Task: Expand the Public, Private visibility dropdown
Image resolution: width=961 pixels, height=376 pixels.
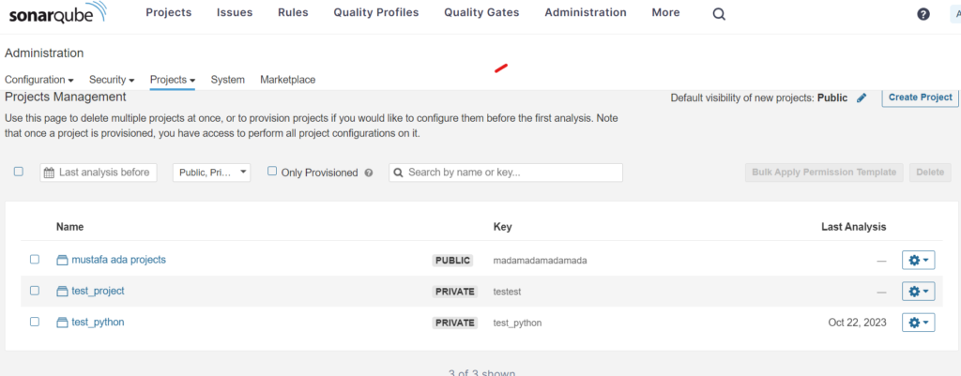Action: pos(211,173)
